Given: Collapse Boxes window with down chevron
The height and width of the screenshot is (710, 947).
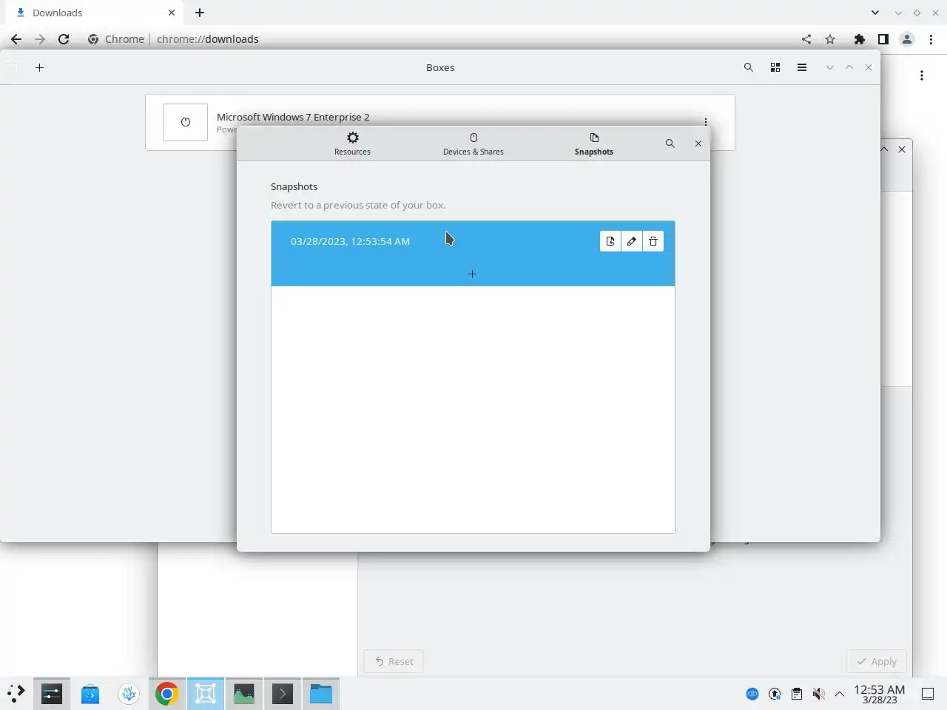Looking at the screenshot, I should click(830, 67).
